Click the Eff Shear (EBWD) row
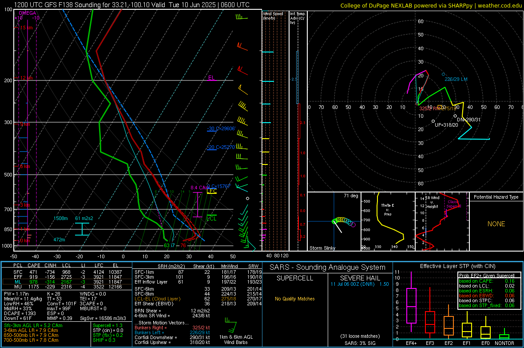This screenshot has height=348, width=524. (x=198, y=304)
